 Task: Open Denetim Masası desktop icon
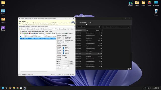pos(3,12)
